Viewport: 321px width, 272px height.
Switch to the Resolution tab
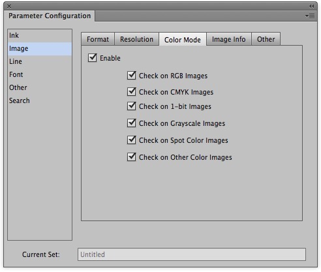(137, 39)
